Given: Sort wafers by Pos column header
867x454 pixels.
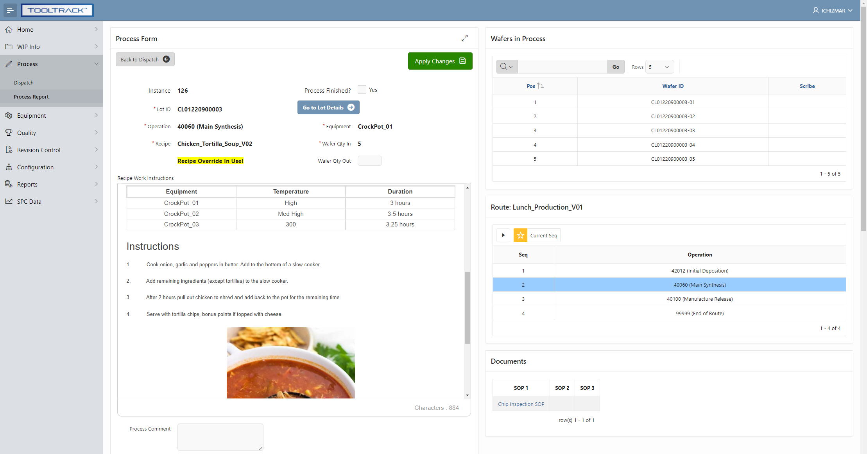Looking at the screenshot, I should (531, 86).
